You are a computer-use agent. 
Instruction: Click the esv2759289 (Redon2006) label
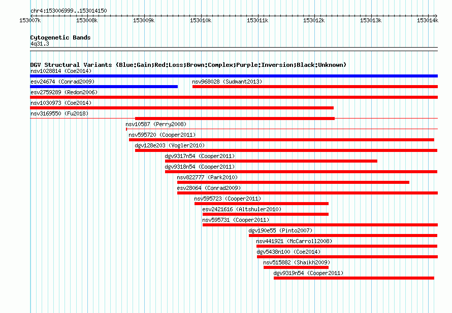point(64,92)
